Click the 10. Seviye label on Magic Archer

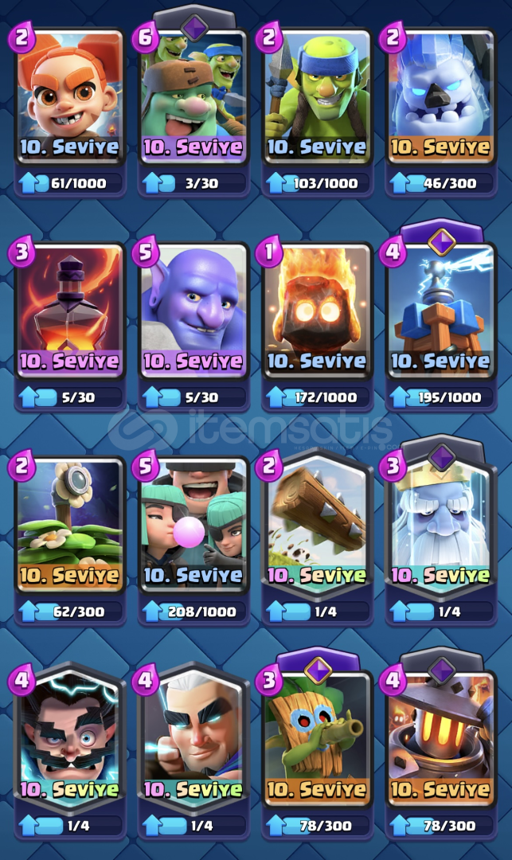coord(193,789)
